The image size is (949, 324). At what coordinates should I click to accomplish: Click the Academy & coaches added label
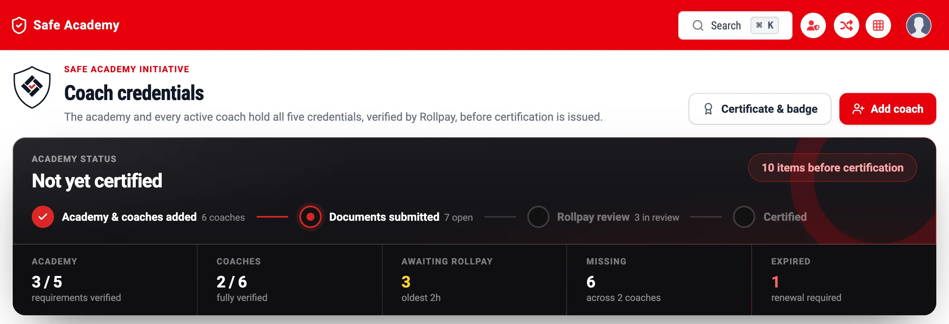tap(129, 217)
